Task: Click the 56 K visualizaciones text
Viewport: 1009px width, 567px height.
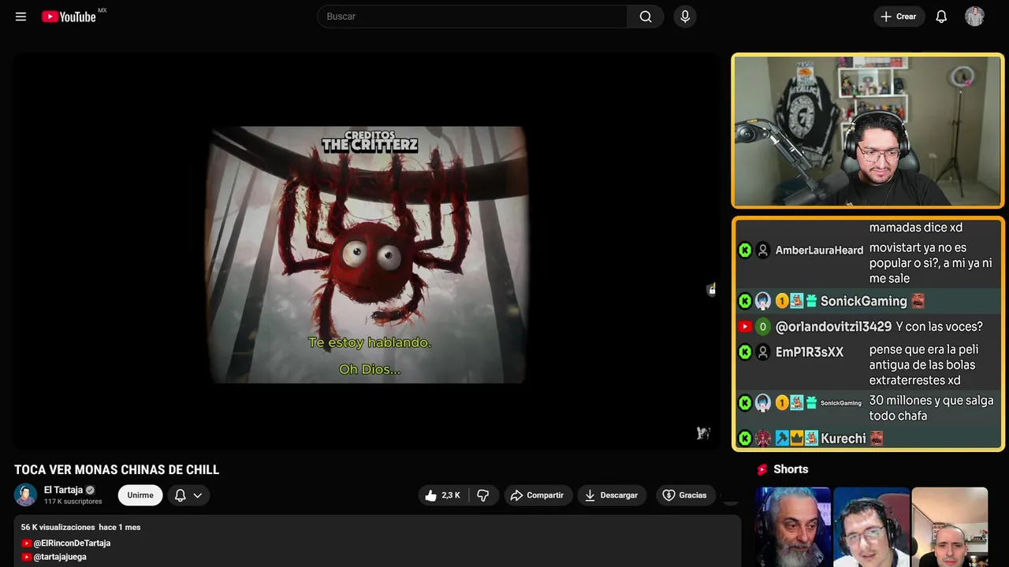Action: [58, 527]
